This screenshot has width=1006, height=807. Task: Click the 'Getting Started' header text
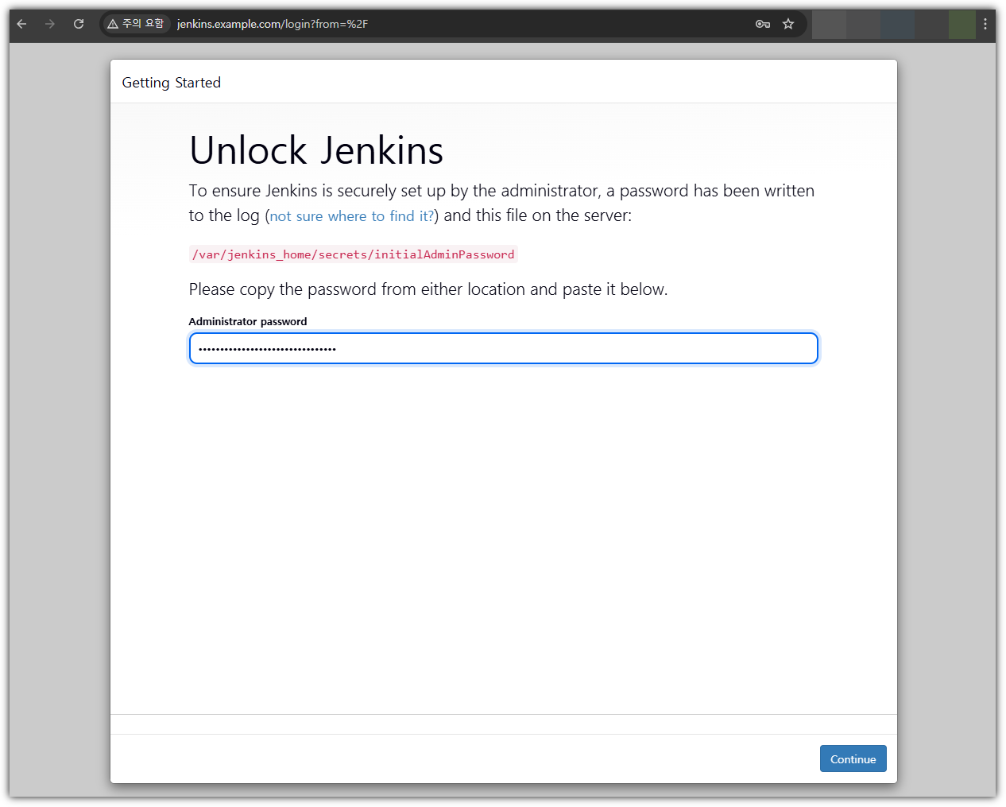pos(172,83)
